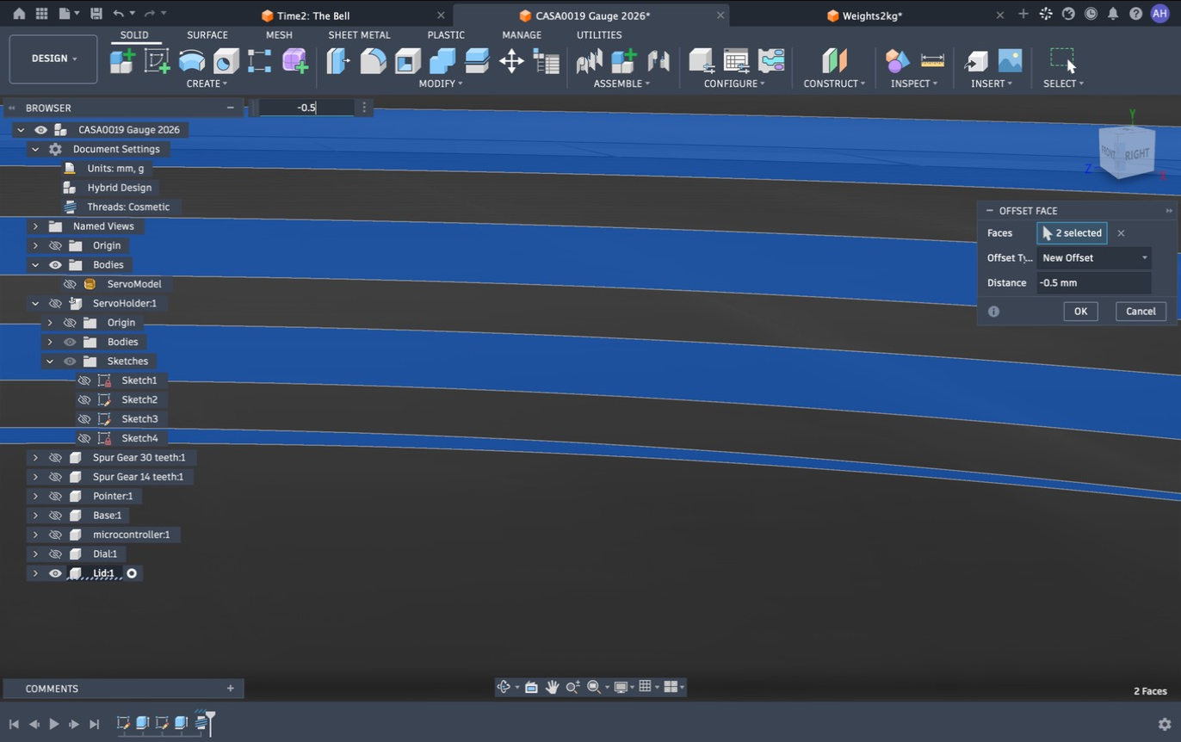Expand the Spur Gear 30 teeth:1 component

[35, 458]
